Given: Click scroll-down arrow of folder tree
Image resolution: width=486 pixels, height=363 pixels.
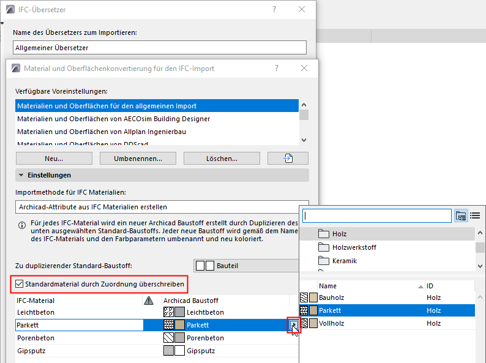Looking at the screenshot, I should pyautogui.click(x=480, y=266).
